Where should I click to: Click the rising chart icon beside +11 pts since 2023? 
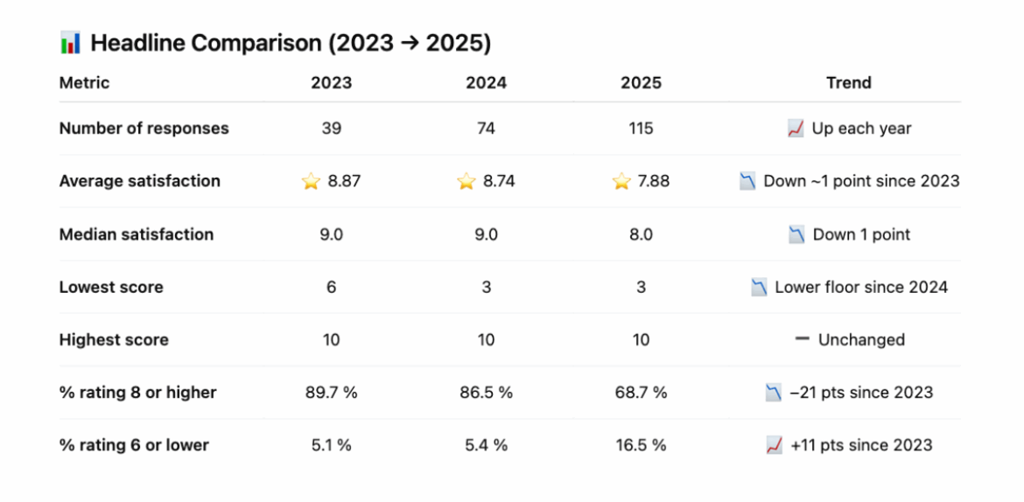(774, 446)
